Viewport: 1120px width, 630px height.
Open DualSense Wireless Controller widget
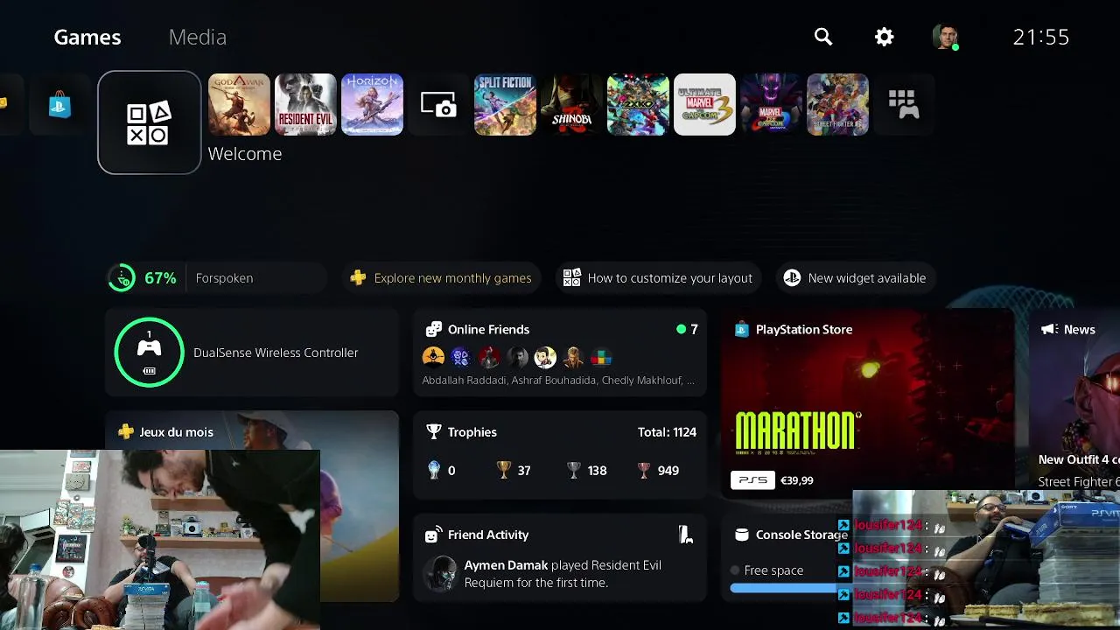[x=252, y=353]
